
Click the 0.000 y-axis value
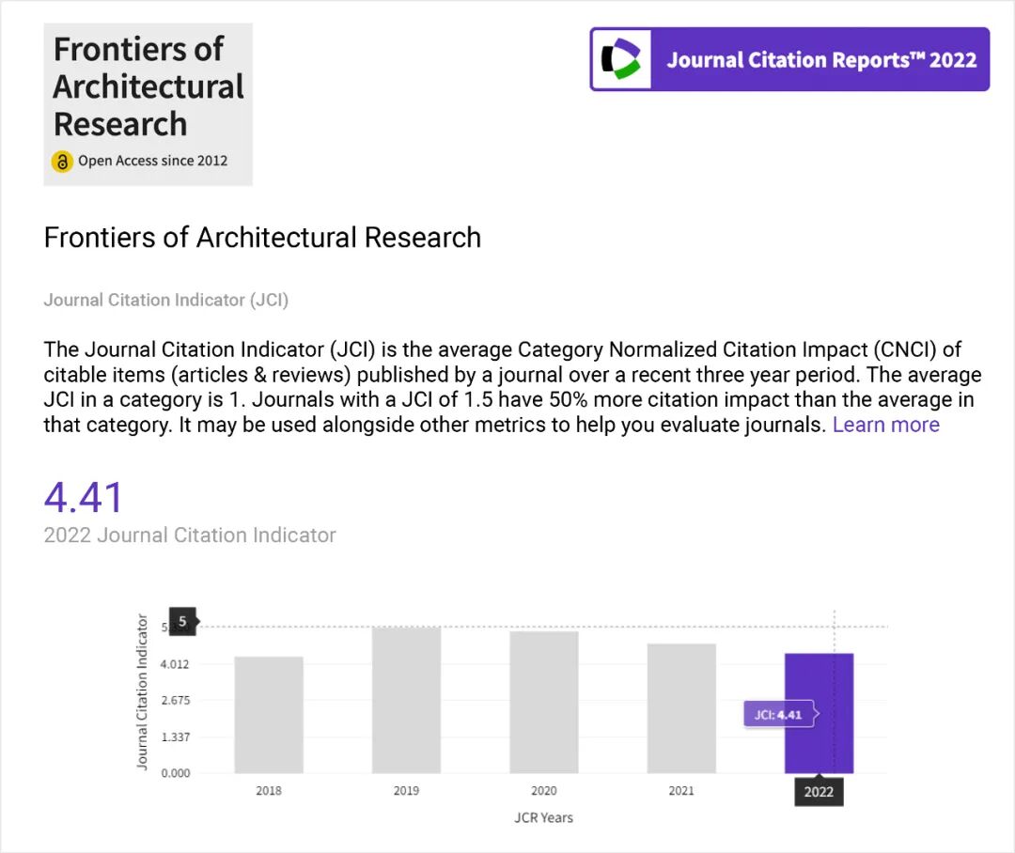click(x=175, y=773)
